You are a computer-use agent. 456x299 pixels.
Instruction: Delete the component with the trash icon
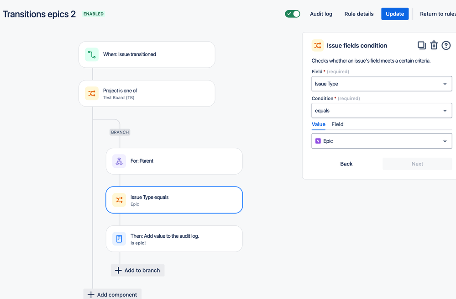point(434,45)
